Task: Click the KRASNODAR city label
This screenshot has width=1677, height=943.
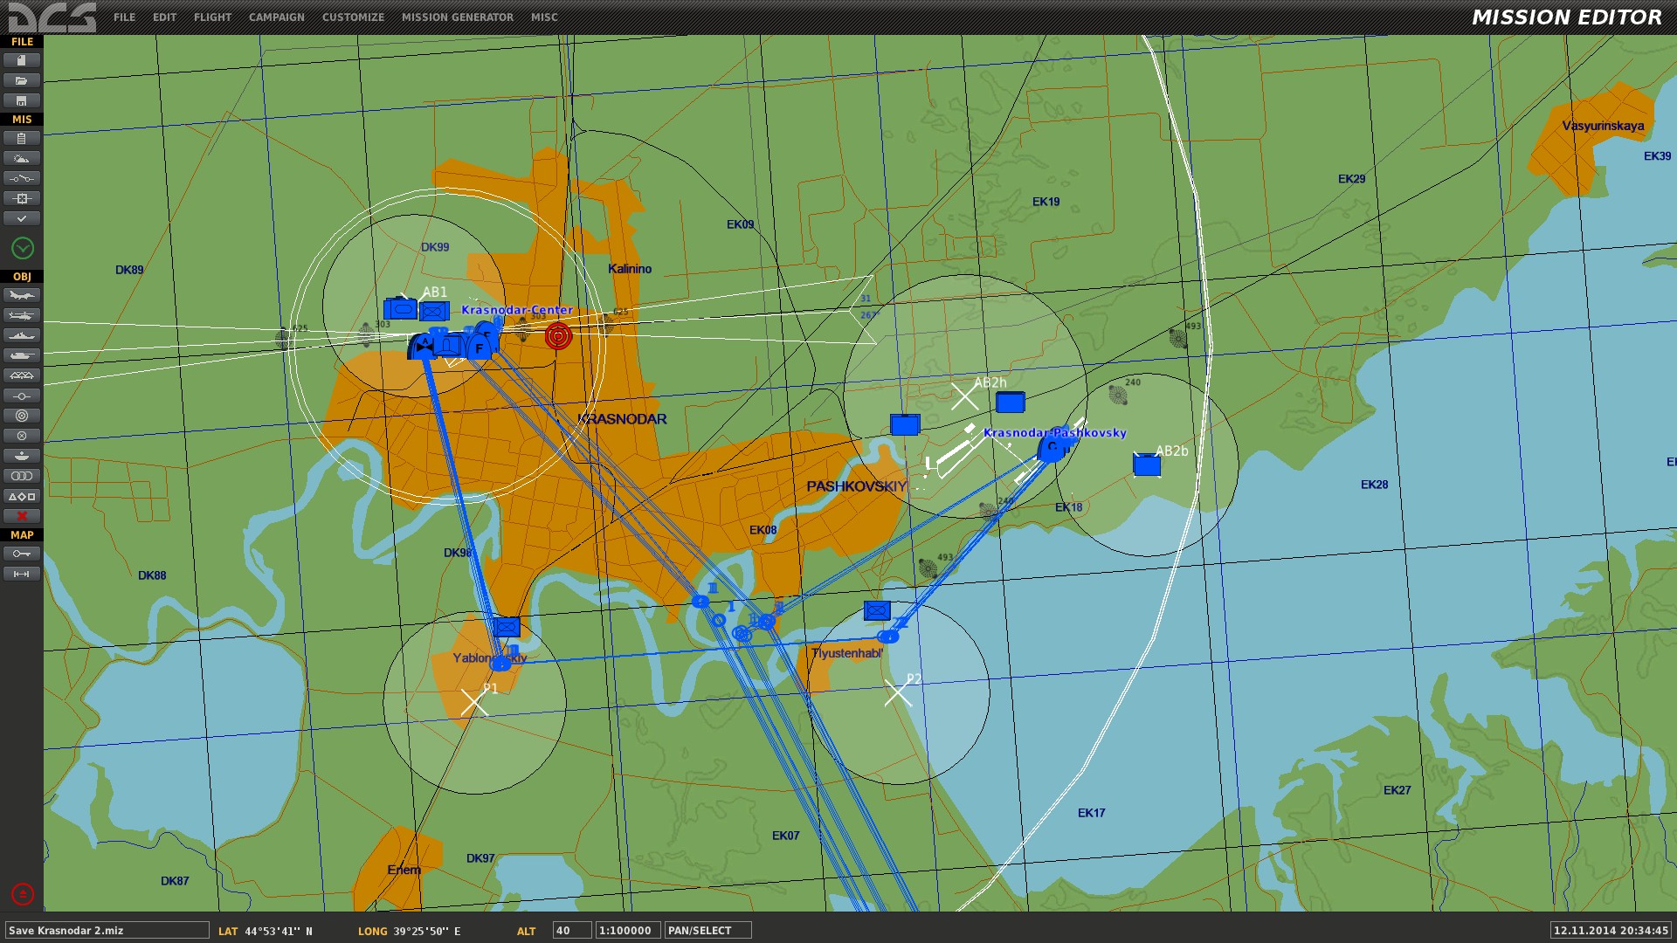Action: coord(622,419)
